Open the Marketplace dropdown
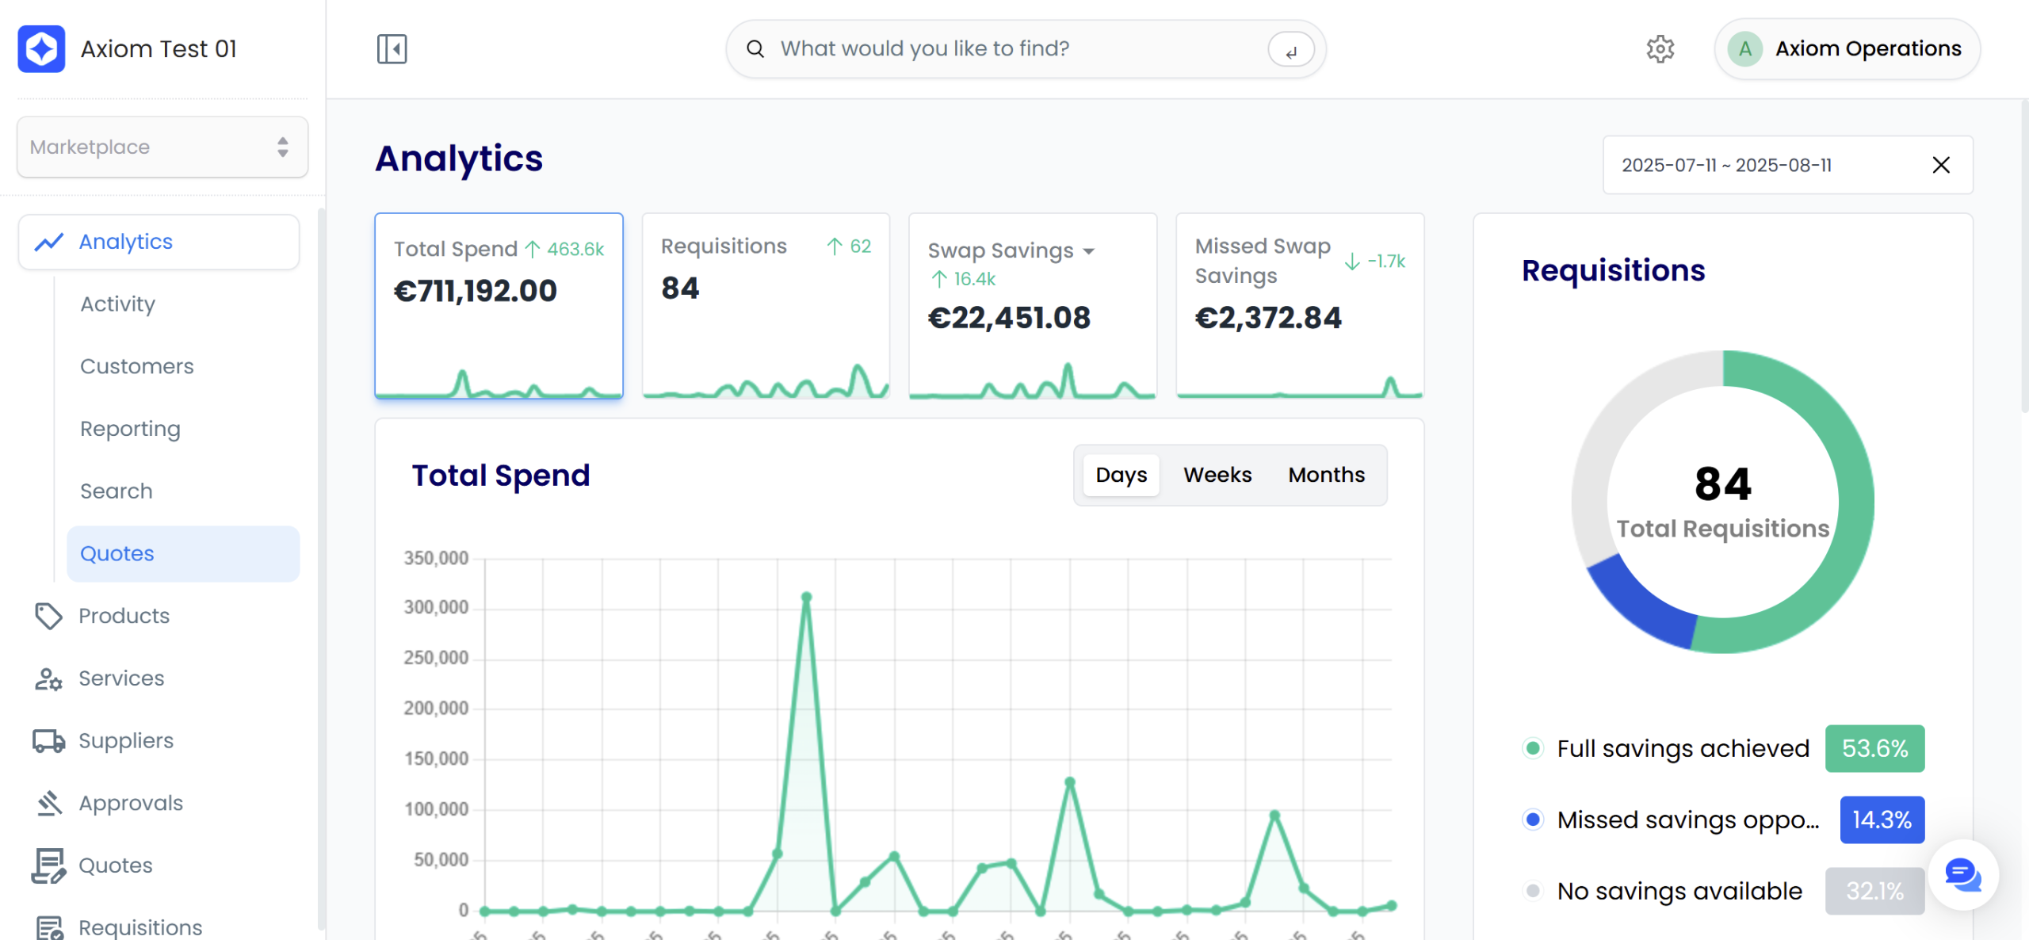Image resolution: width=2029 pixels, height=940 pixels. (162, 147)
